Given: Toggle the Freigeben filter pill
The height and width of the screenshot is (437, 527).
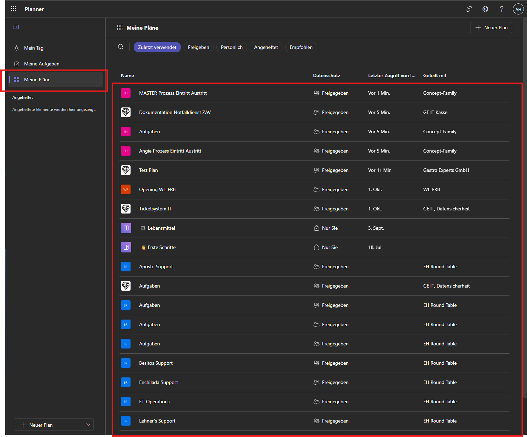Looking at the screenshot, I should click(x=198, y=47).
